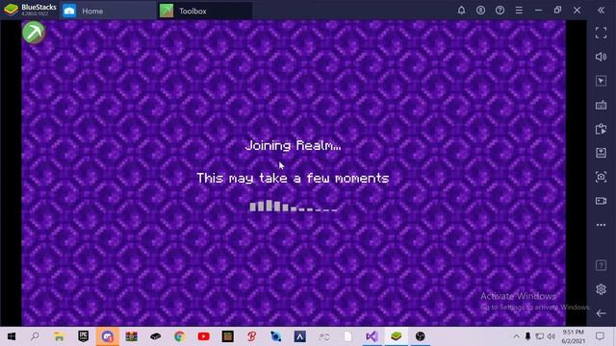The width and height of the screenshot is (616, 346).
Task: Open WinRAR from taskbar
Action: tap(131, 336)
